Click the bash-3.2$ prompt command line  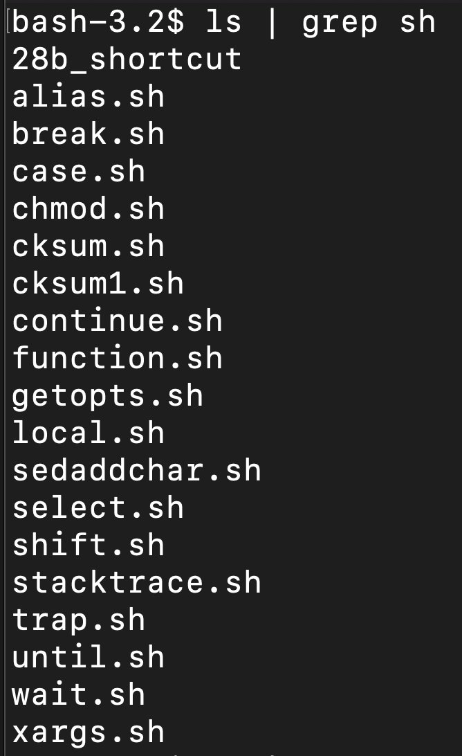(223, 23)
